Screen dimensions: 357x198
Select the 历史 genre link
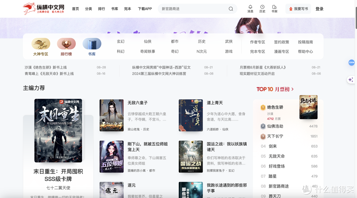tap(202, 41)
